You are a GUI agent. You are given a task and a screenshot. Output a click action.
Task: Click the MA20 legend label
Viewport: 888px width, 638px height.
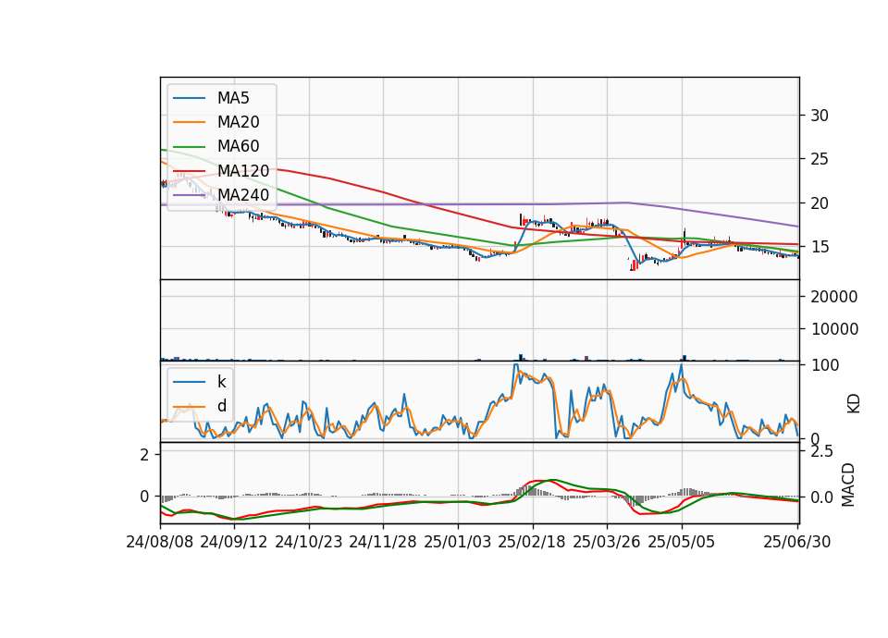point(238,122)
